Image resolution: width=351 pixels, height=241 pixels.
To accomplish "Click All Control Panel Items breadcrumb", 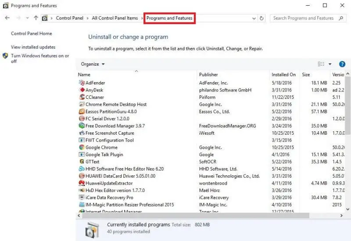I will 115,18.
